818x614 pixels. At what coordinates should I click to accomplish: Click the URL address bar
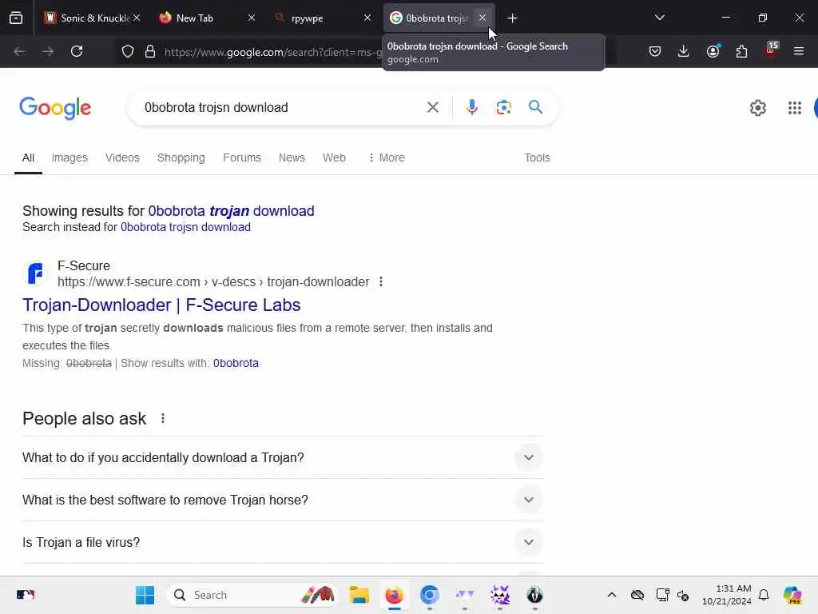272,52
